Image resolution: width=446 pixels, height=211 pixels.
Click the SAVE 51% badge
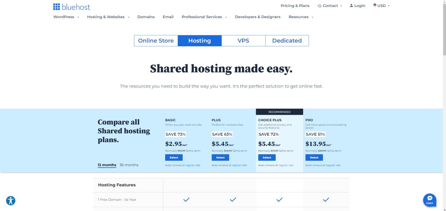coord(315,134)
